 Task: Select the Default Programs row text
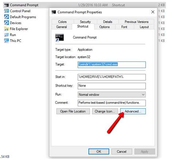coord(23,17)
